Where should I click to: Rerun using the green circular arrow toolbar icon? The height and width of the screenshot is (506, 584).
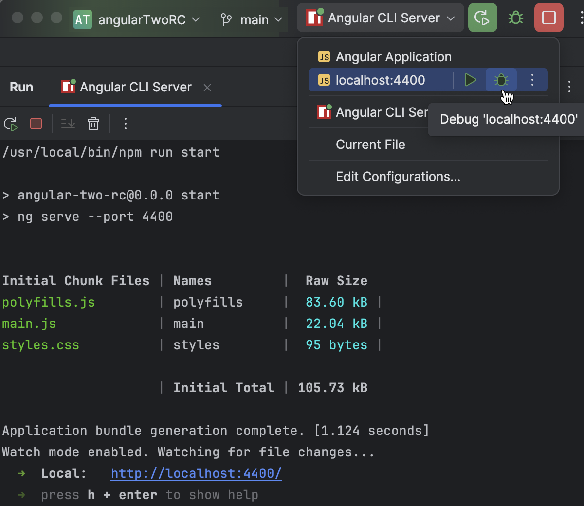coord(482,18)
